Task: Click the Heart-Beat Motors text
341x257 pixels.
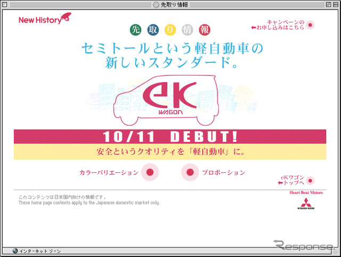Action: click(306, 192)
